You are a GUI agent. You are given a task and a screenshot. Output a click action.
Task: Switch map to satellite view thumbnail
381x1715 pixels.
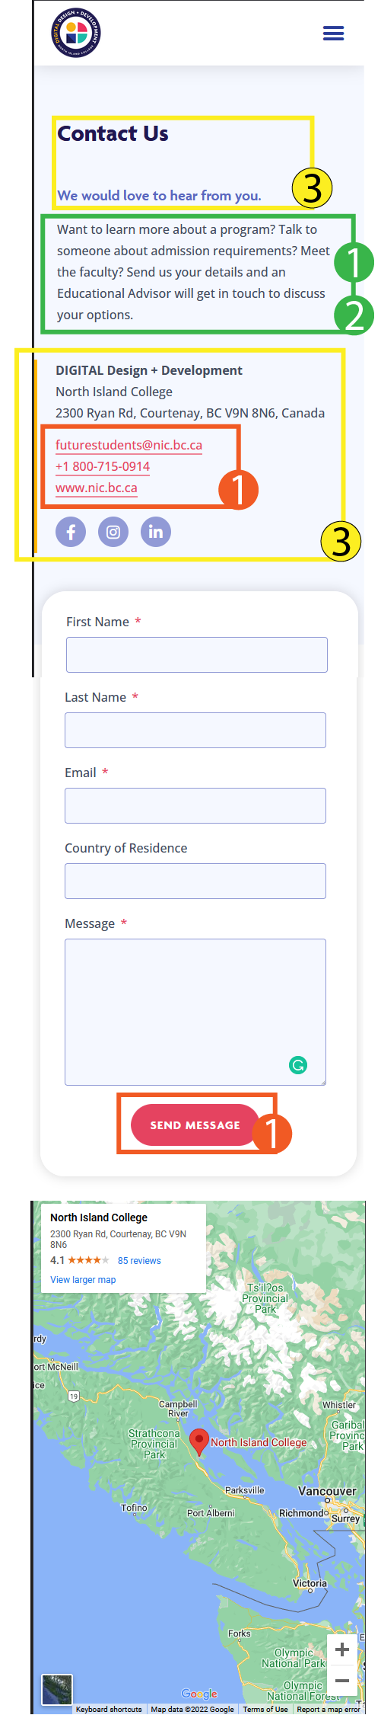tap(57, 1689)
